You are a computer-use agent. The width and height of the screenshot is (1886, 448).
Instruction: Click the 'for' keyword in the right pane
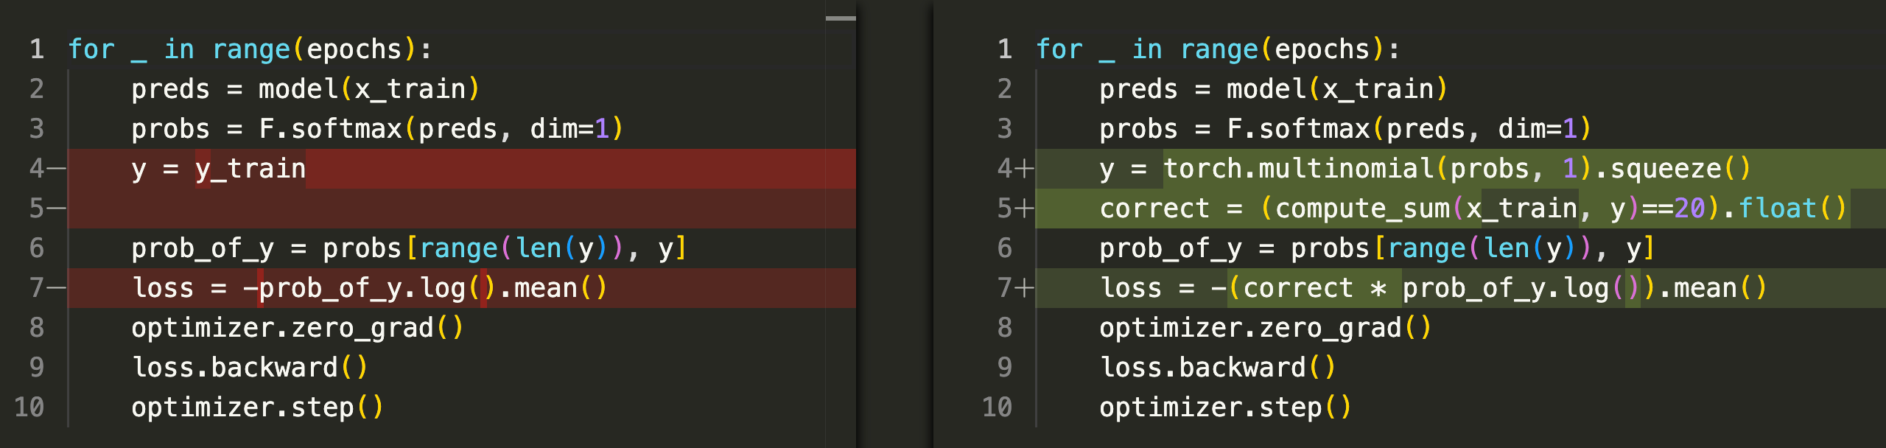1059,49
